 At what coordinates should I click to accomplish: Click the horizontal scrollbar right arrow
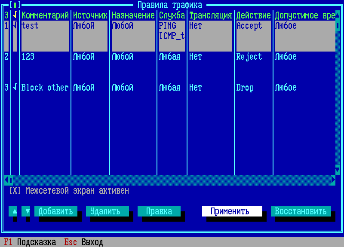(333, 180)
